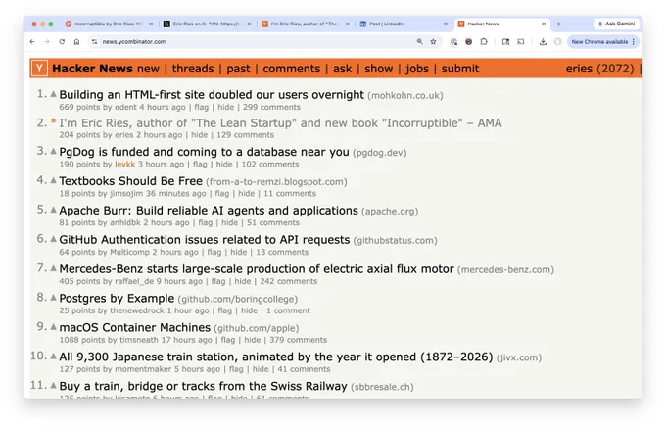Open 129 comments on the Eric Ries AMA
666x429 pixels.
pos(245,135)
